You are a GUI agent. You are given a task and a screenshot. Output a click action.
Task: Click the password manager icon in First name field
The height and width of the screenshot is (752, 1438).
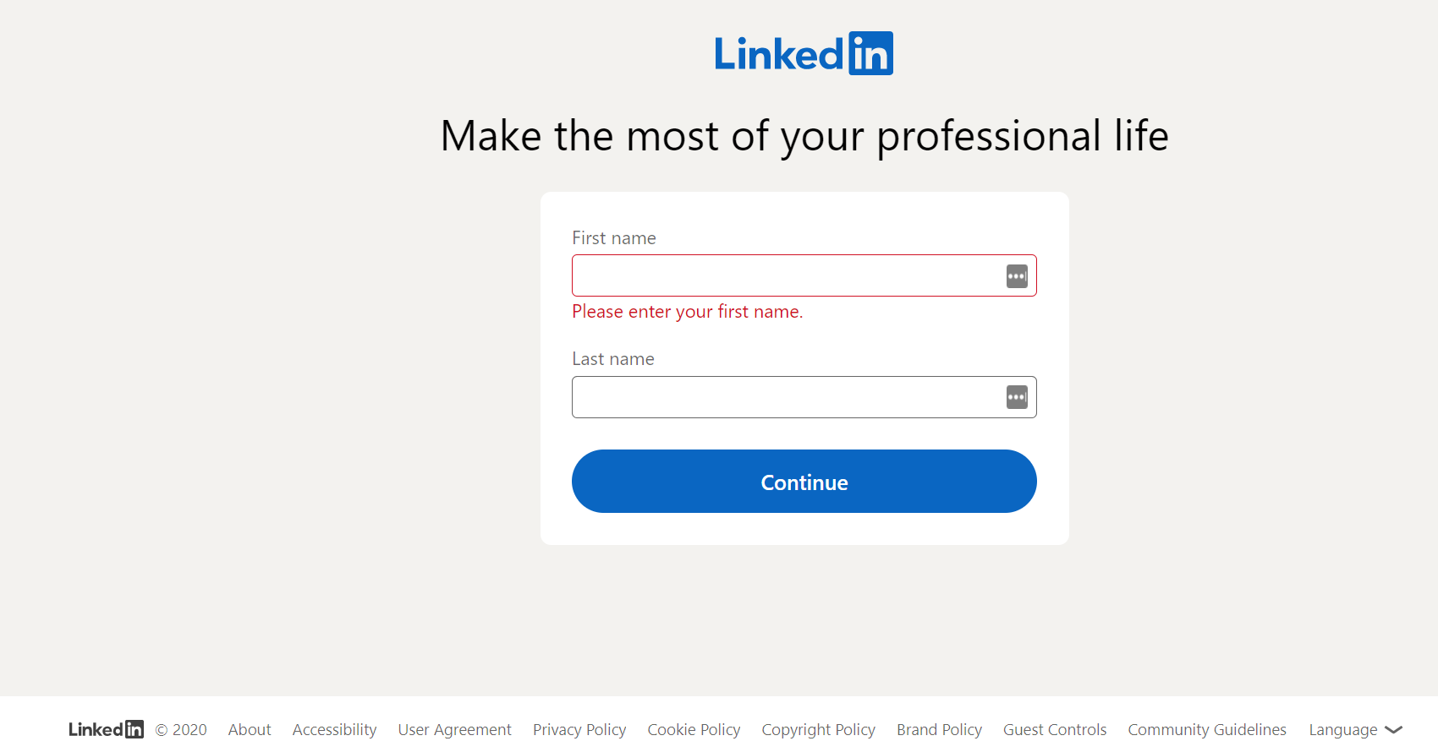click(x=1017, y=276)
